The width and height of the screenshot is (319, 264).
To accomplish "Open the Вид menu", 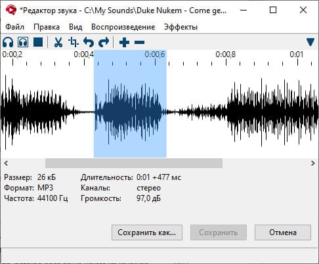I will [75, 27].
